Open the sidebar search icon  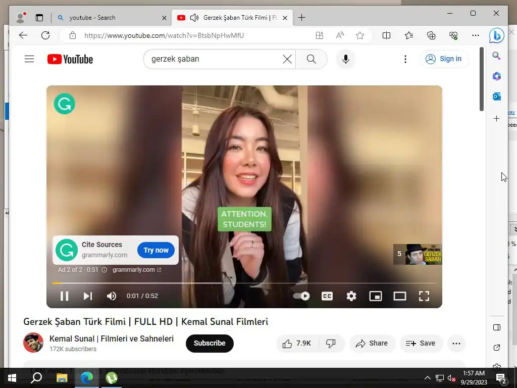tap(497, 56)
